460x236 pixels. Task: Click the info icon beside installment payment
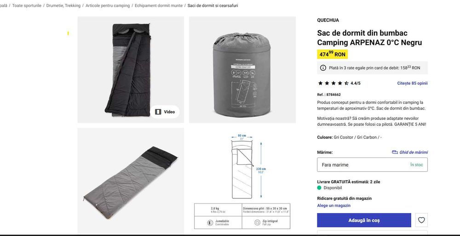pyautogui.click(x=323, y=68)
